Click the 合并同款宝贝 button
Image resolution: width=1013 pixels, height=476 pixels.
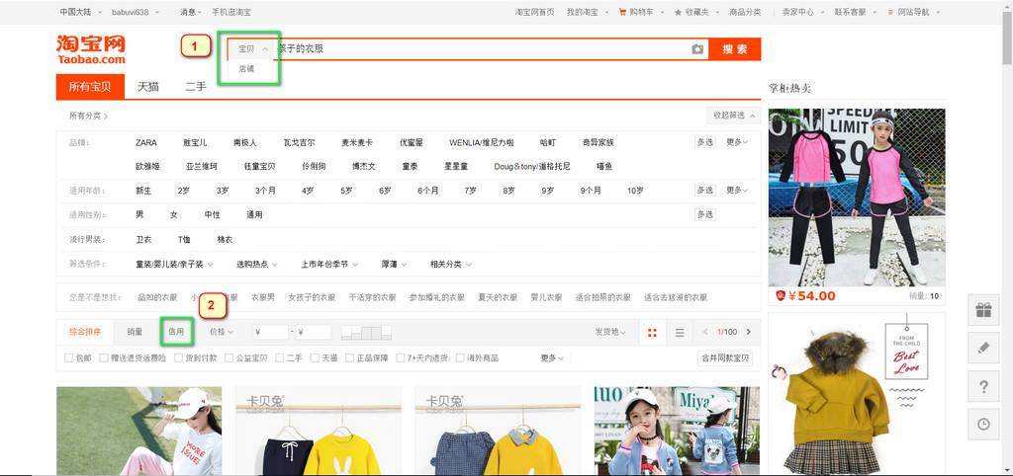coord(725,357)
